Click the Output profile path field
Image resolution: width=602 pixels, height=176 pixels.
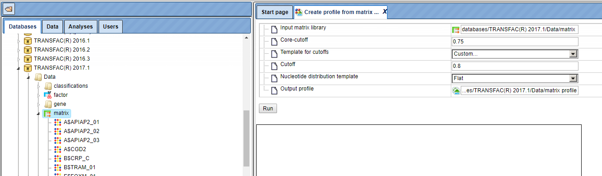tap(520, 90)
